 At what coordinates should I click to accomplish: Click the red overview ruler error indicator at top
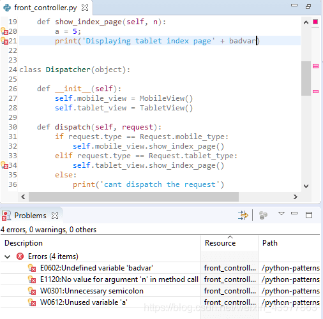coord(315,22)
